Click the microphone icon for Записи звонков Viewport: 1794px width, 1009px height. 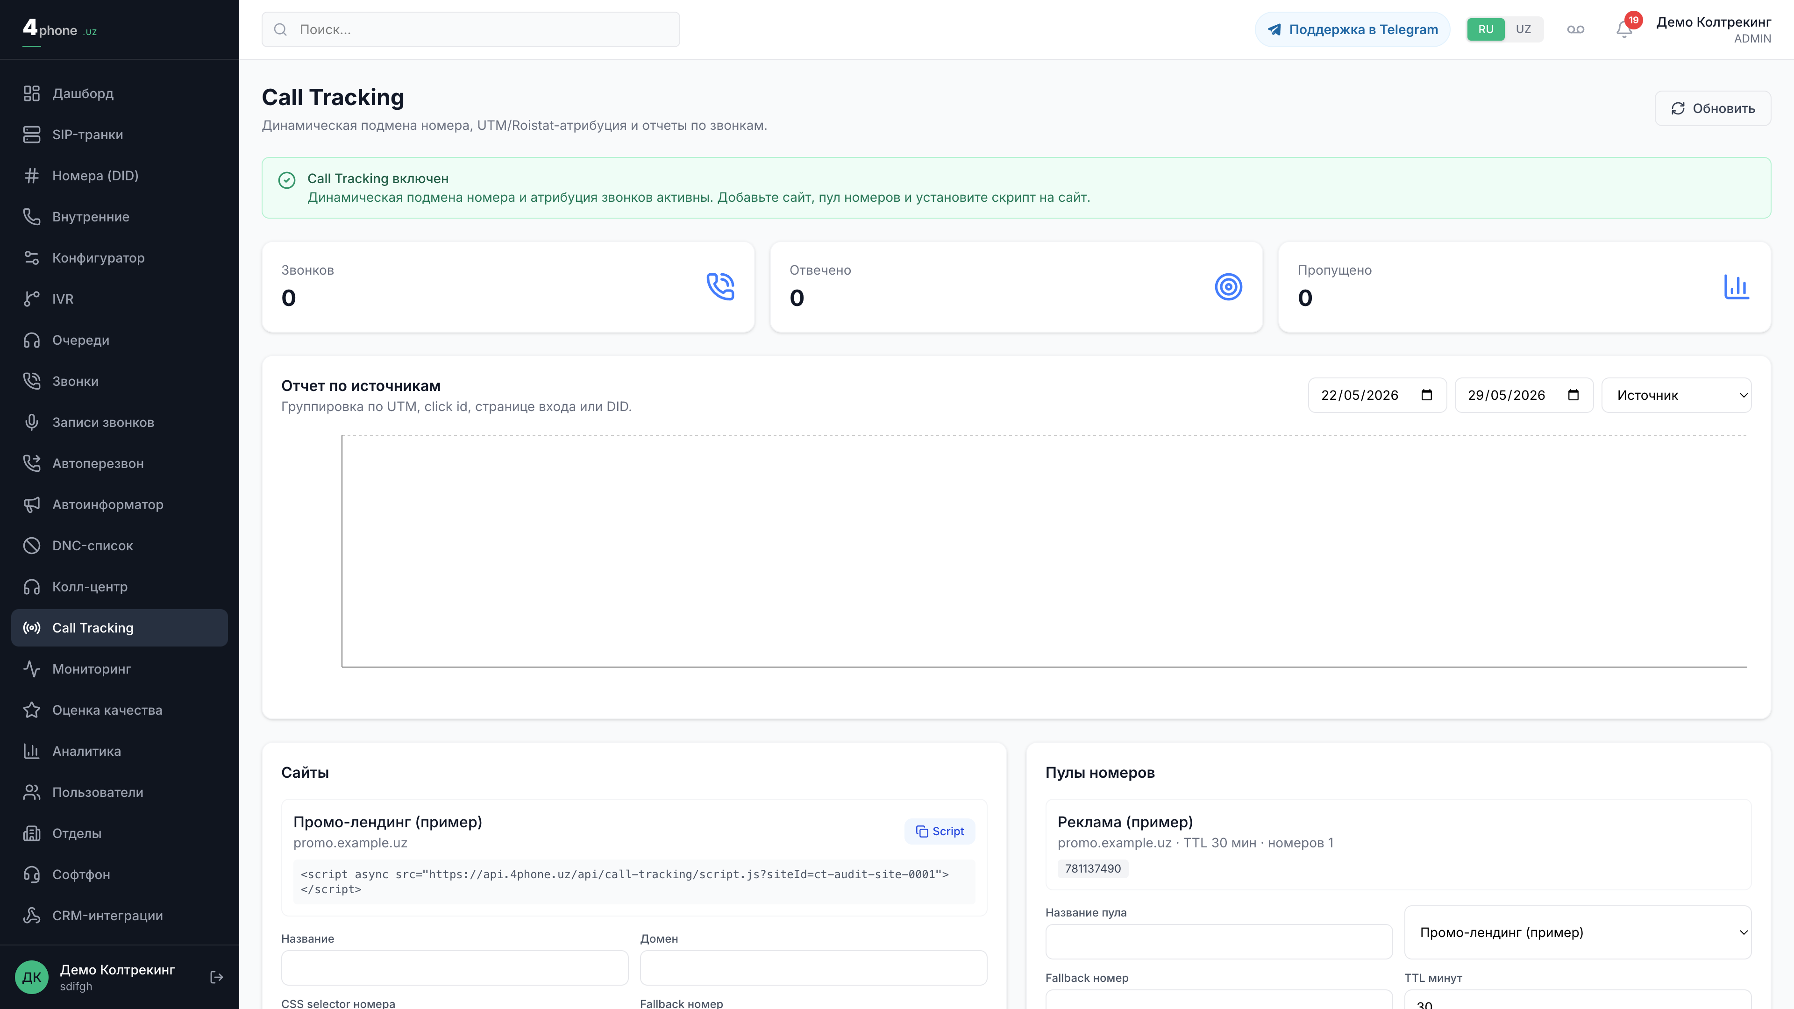coord(31,422)
